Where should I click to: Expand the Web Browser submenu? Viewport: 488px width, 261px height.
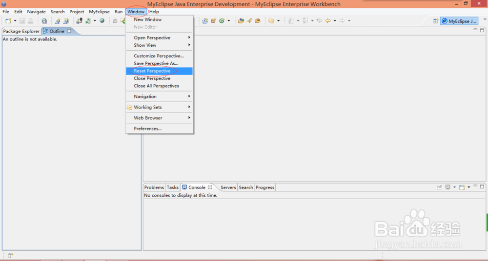point(159,118)
